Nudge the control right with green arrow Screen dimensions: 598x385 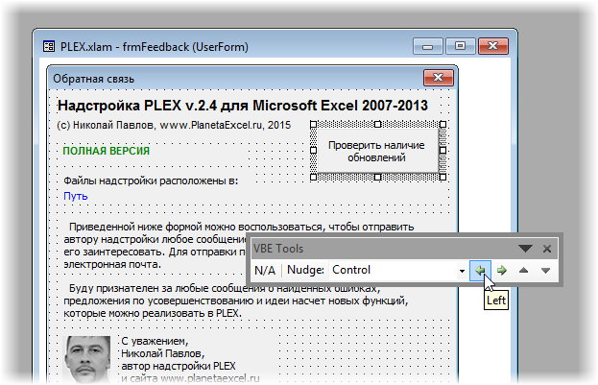501,270
